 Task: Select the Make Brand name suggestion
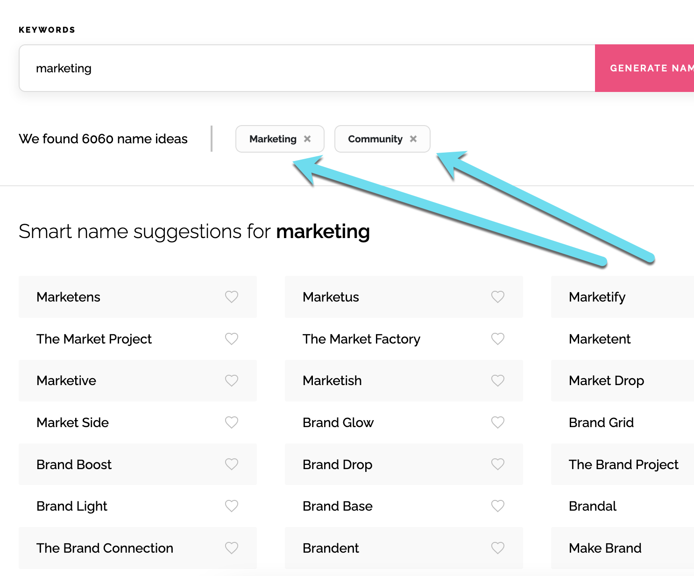point(605,548)
